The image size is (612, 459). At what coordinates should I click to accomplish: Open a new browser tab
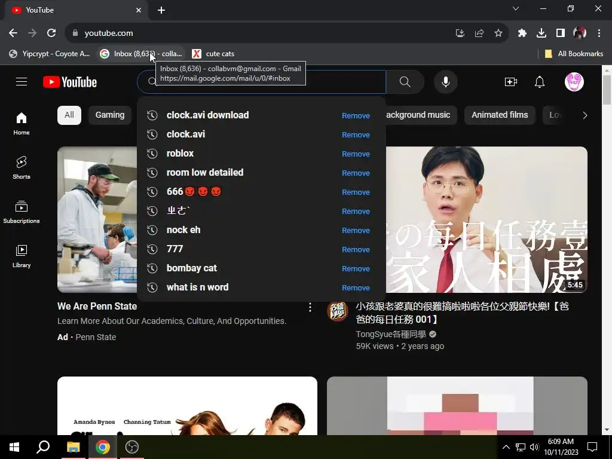click(x=161, y=10)
